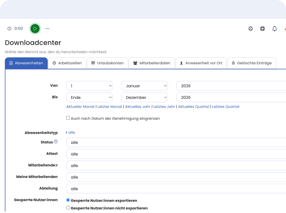The height and width of the screenshot is (213, 286).
Task: Open the Meine Mitarbeitenden dropdown
Action: [x=176, y=177]
